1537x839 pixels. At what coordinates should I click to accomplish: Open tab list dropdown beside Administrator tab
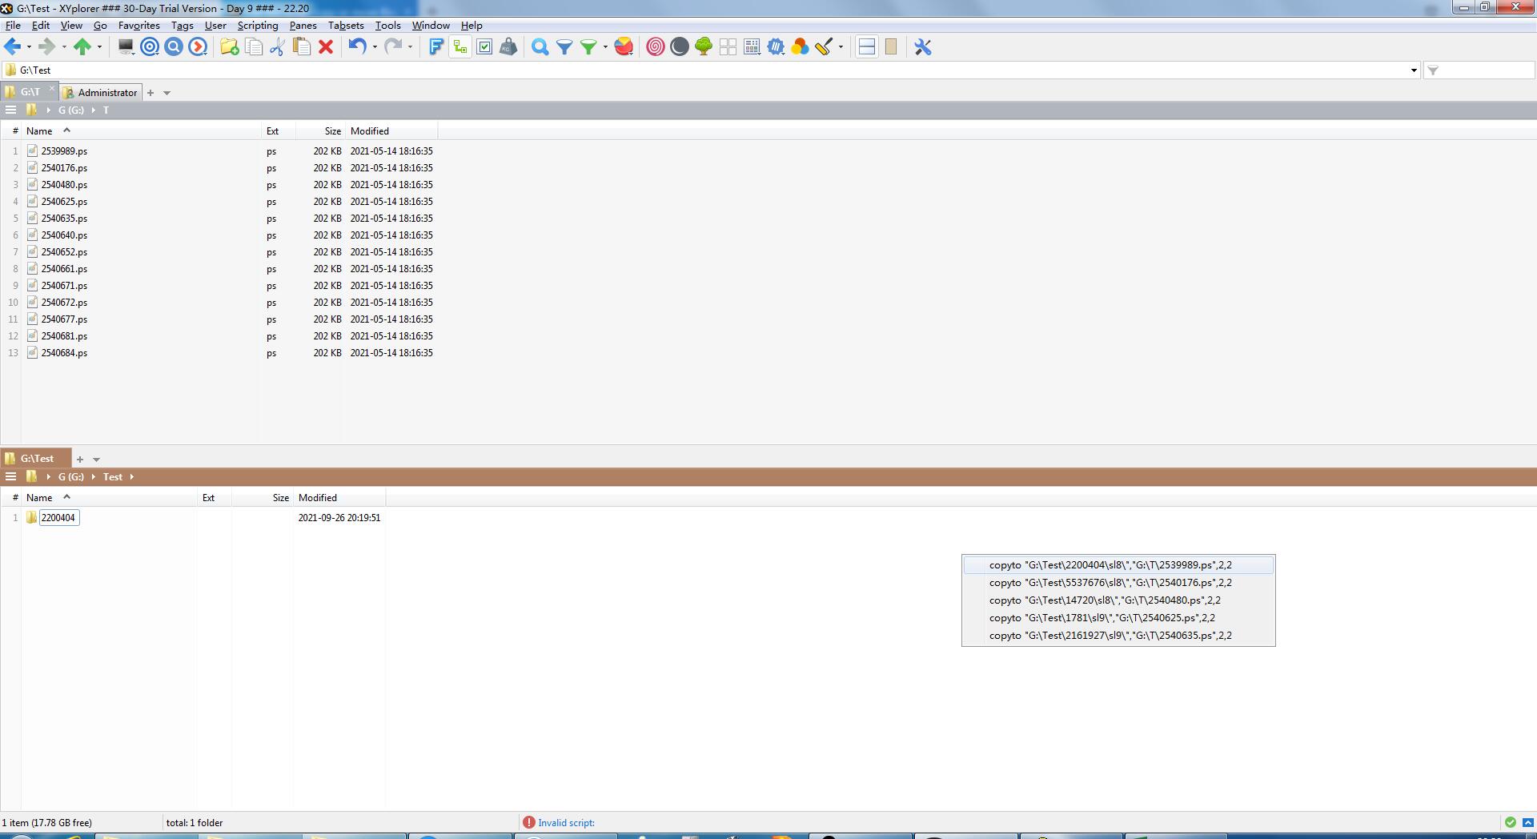coord(167,93)
